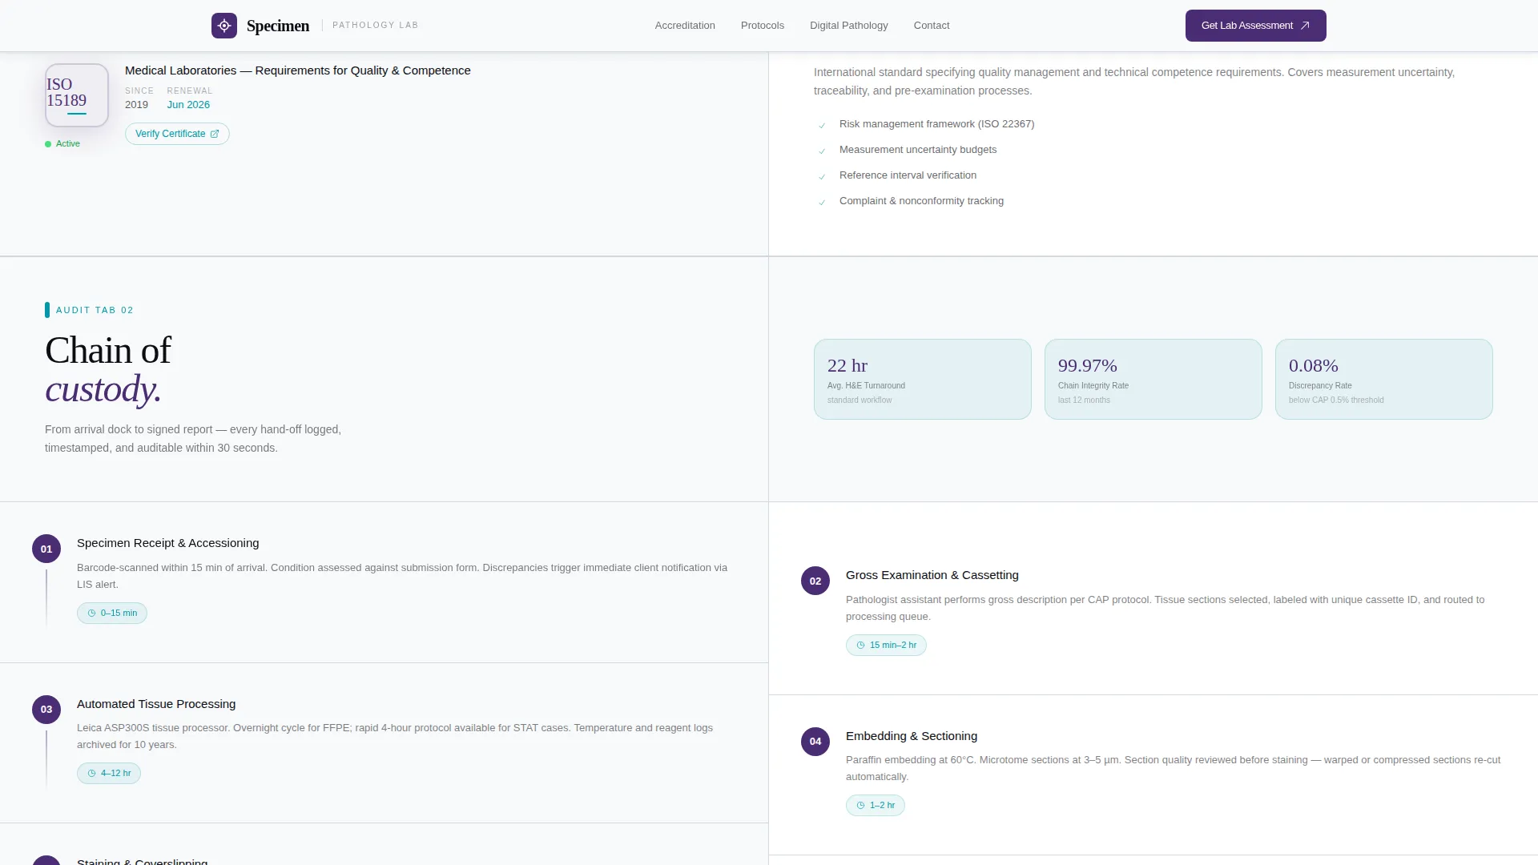Click the Chain of custody heading
Screen dimensions: 1538x865
[108, 370]
